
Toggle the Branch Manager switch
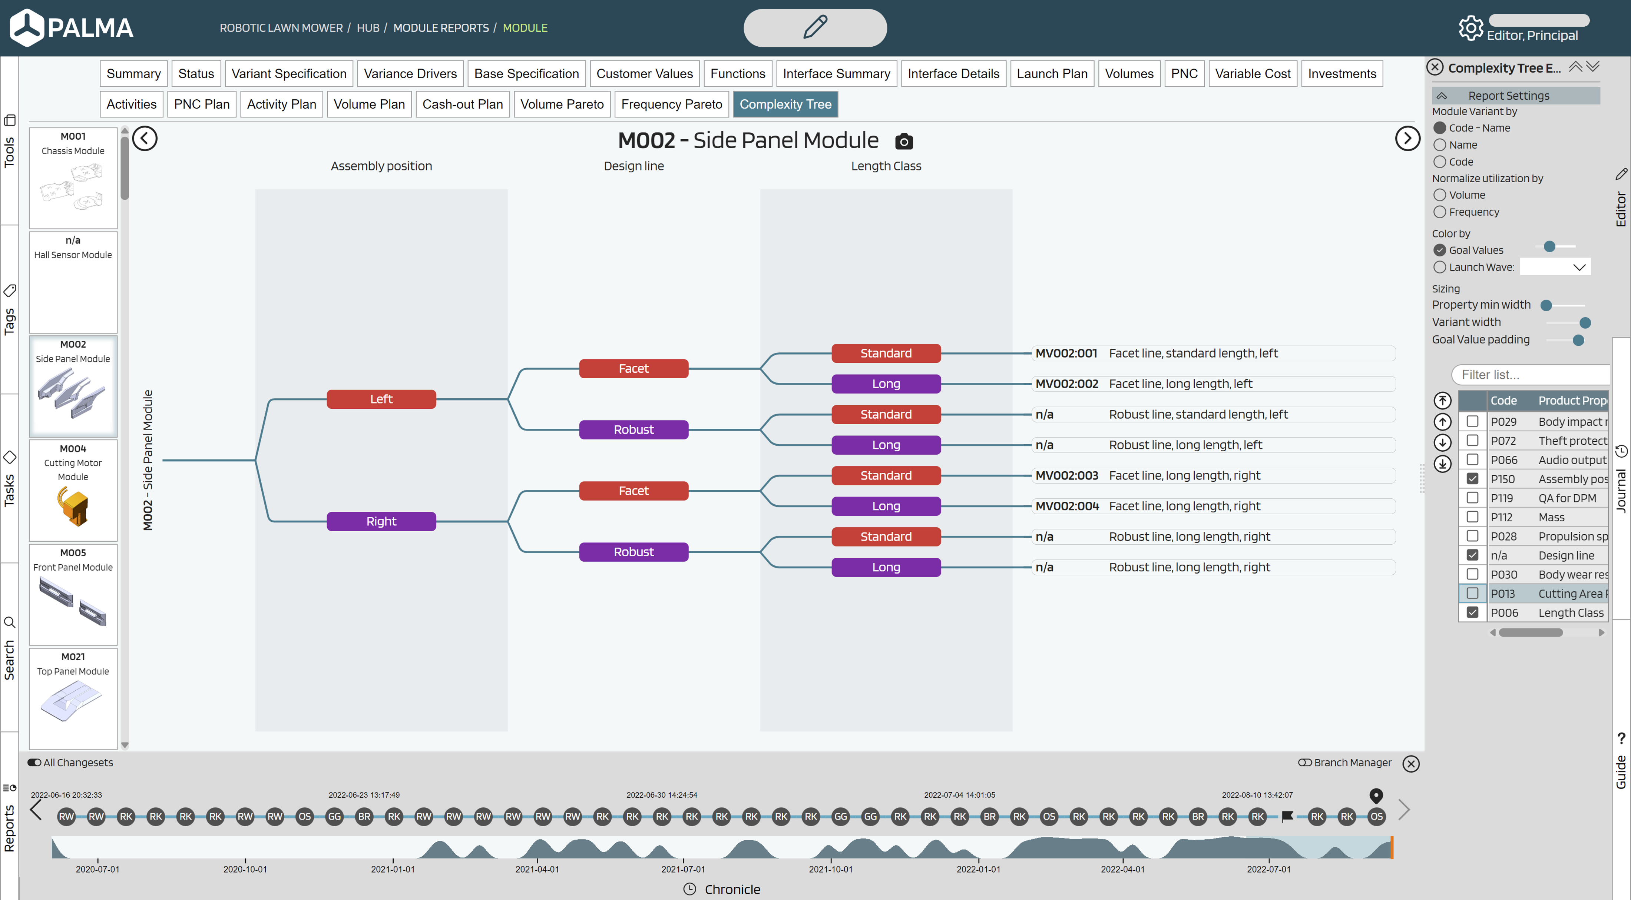(1304, 763)
